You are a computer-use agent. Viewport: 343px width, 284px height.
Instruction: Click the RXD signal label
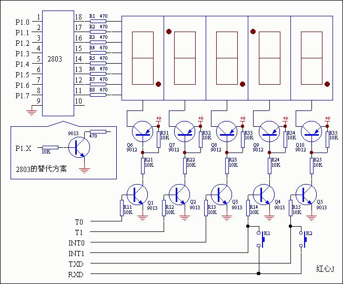pos(76,274)
